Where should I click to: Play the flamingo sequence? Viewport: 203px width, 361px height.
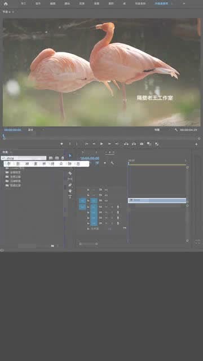tap(101, 144)
